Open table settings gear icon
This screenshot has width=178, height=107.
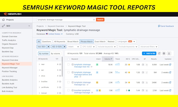[x=164, y=53]
